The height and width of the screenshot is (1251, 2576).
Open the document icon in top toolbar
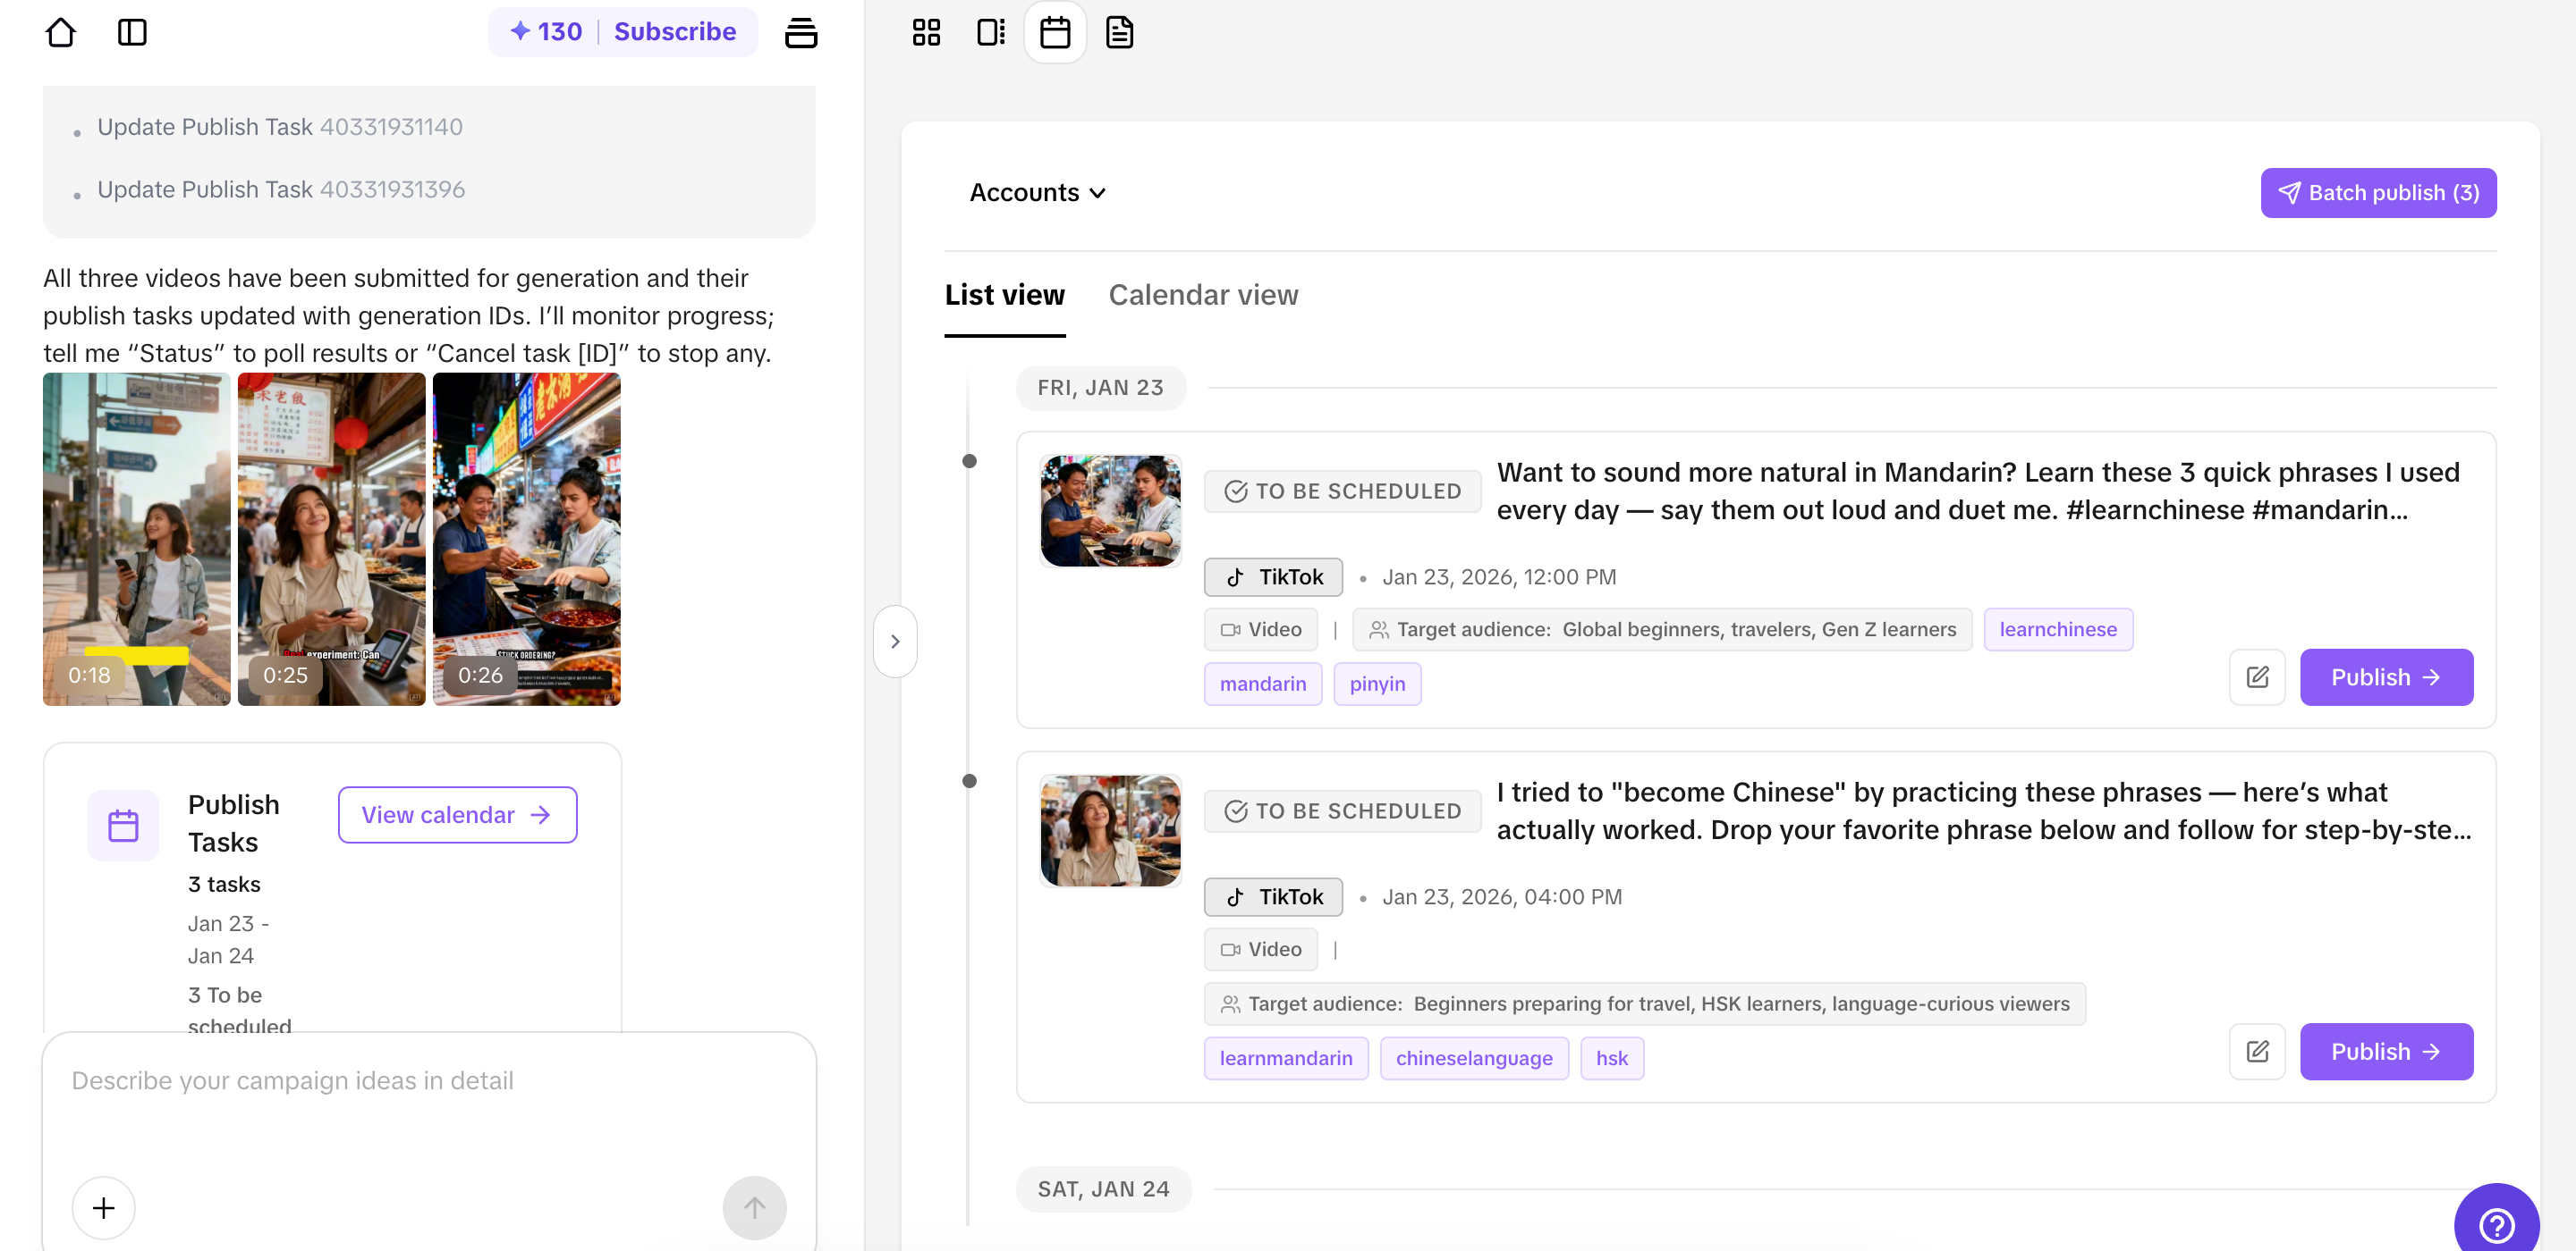pyautogui.click(x=1119, y=32)
